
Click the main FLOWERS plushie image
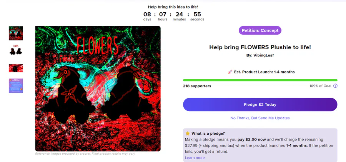coord(98,89)
